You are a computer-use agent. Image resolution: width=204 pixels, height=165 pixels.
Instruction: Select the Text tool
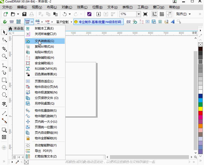4,104
